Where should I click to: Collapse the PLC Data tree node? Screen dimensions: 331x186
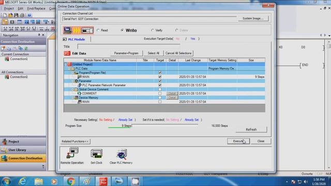click(69, 69)
